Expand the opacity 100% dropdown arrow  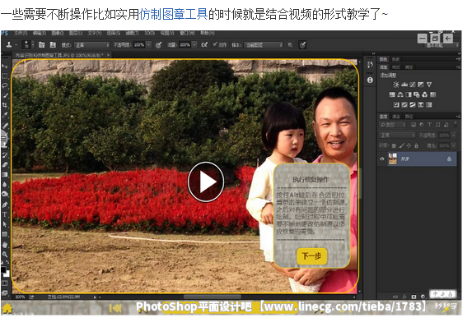pos(149,44)
